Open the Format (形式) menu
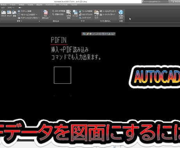The width and height of the screenshot is (180, 148). 3,5
